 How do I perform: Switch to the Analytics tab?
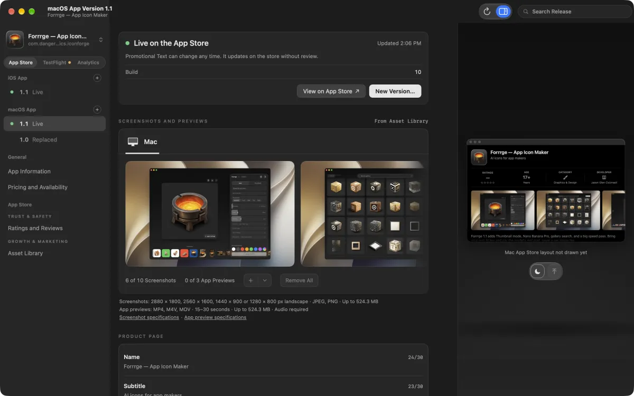point(88,62)
